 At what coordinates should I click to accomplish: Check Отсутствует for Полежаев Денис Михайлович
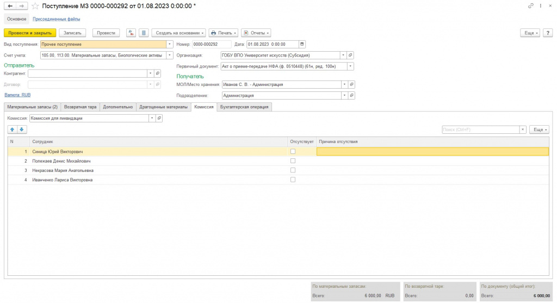(293, 161)
